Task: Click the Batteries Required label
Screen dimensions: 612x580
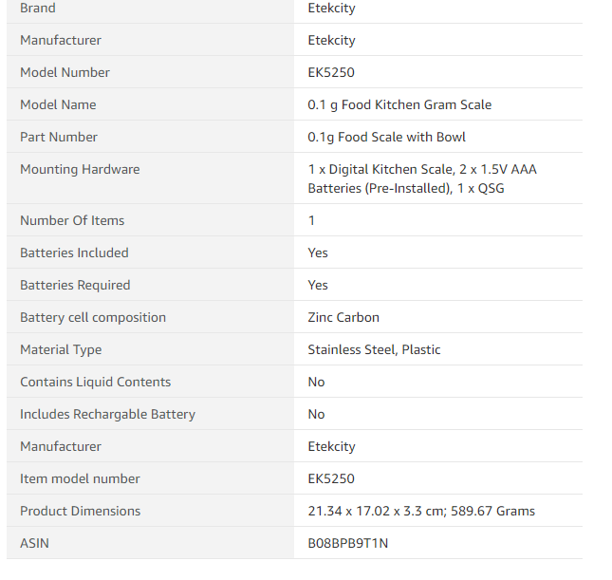Action: click(x=75, y=285)
